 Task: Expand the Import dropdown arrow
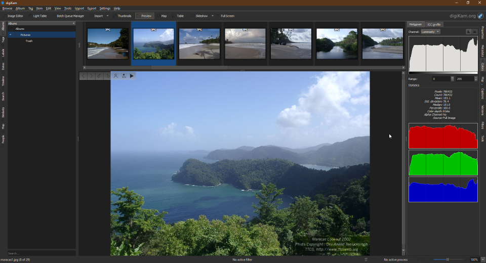click(x=107, y=16)
